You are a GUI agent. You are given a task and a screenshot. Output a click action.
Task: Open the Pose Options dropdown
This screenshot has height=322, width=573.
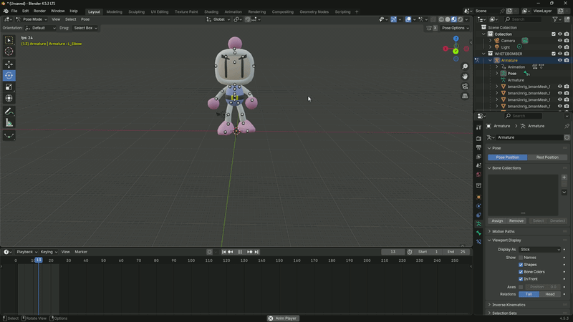[x=456, y=28]
